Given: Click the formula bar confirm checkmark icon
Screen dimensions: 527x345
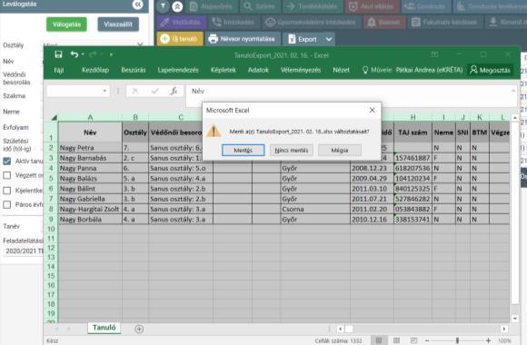Looking at the screenshot, I should tap(154, 91).
